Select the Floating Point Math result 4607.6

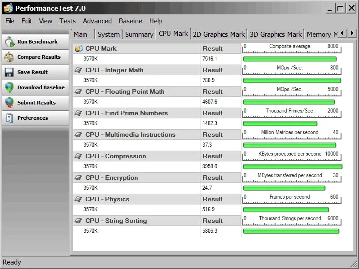210,102
